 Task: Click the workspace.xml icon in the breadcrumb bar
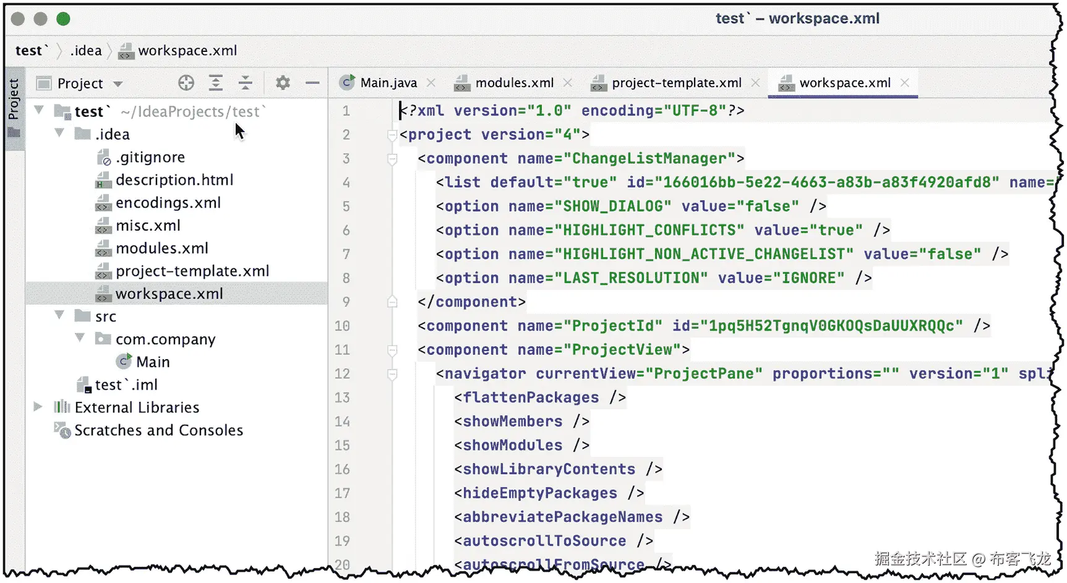(x=126, y=51)
